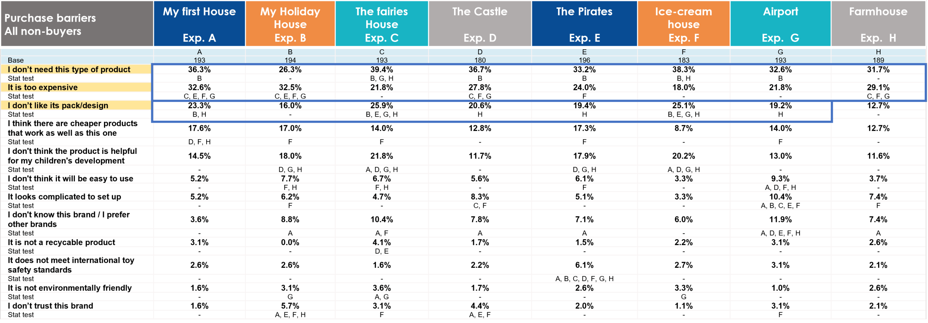The width and height of the screenshot is (928, 323).
Task: Click the "A, B, C, D, F, G, H" stat test cell
Action: coord(584,279)
